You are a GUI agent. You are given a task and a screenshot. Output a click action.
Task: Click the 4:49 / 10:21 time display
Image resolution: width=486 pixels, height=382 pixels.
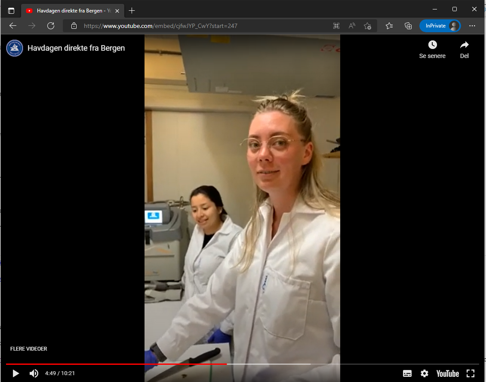(60, 373)
